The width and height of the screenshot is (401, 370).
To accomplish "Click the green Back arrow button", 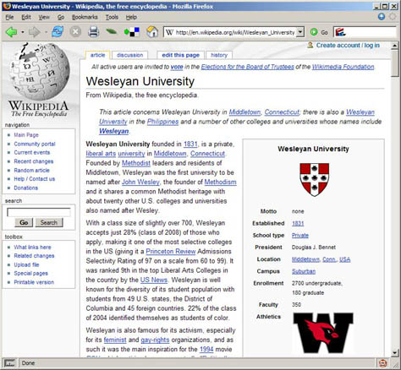I will [11, 32].
